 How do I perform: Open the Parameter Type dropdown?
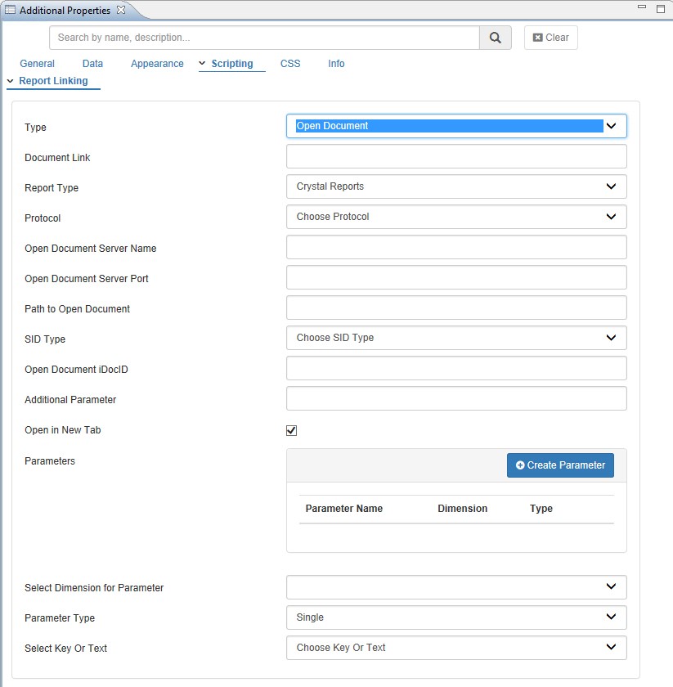[455, 617]
